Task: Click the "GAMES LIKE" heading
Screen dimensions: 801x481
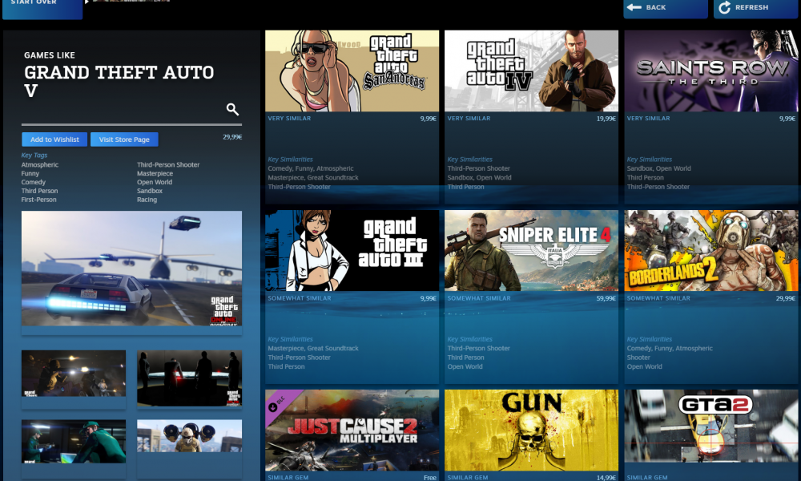Action: click(x=50, y=55)
